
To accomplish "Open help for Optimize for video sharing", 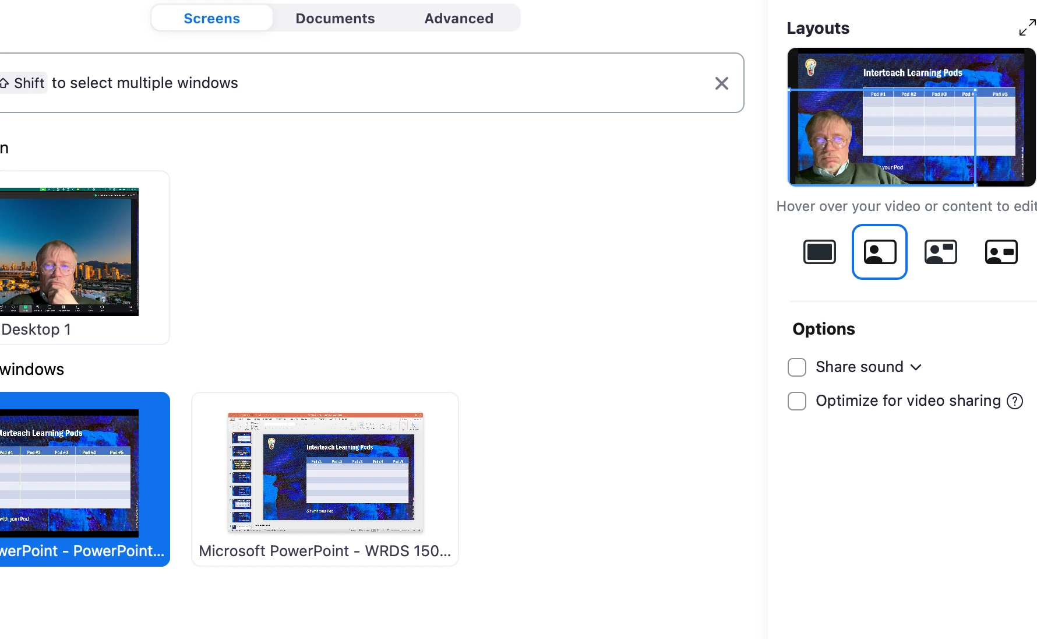I will (1015, 401).
